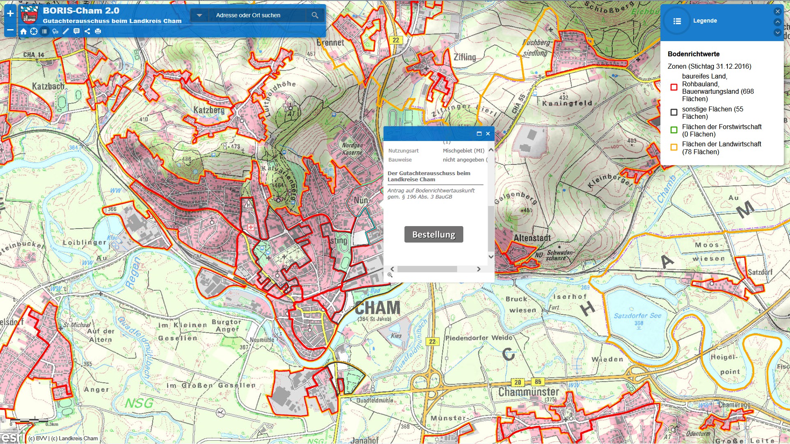Open the print map icon
This screenshot has width=790, height=444.
coord(98,31)
